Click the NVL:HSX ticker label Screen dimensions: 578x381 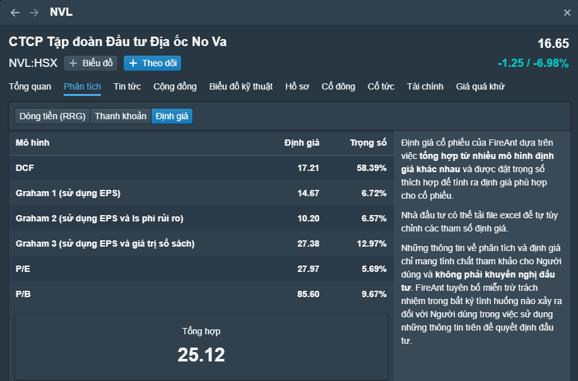[x=33, y=63]
